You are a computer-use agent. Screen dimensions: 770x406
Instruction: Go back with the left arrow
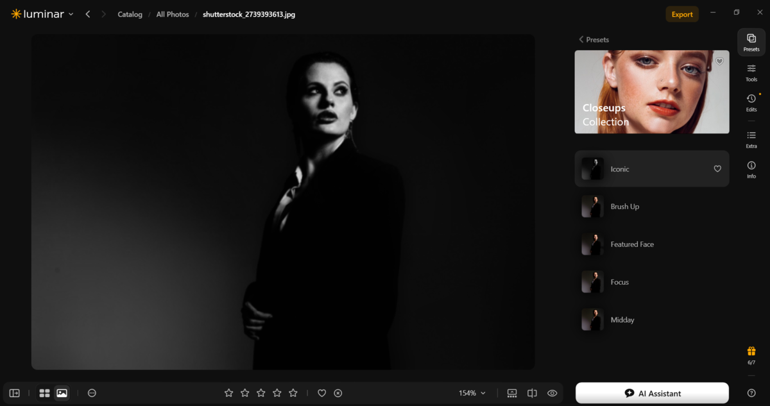point(88,14)
